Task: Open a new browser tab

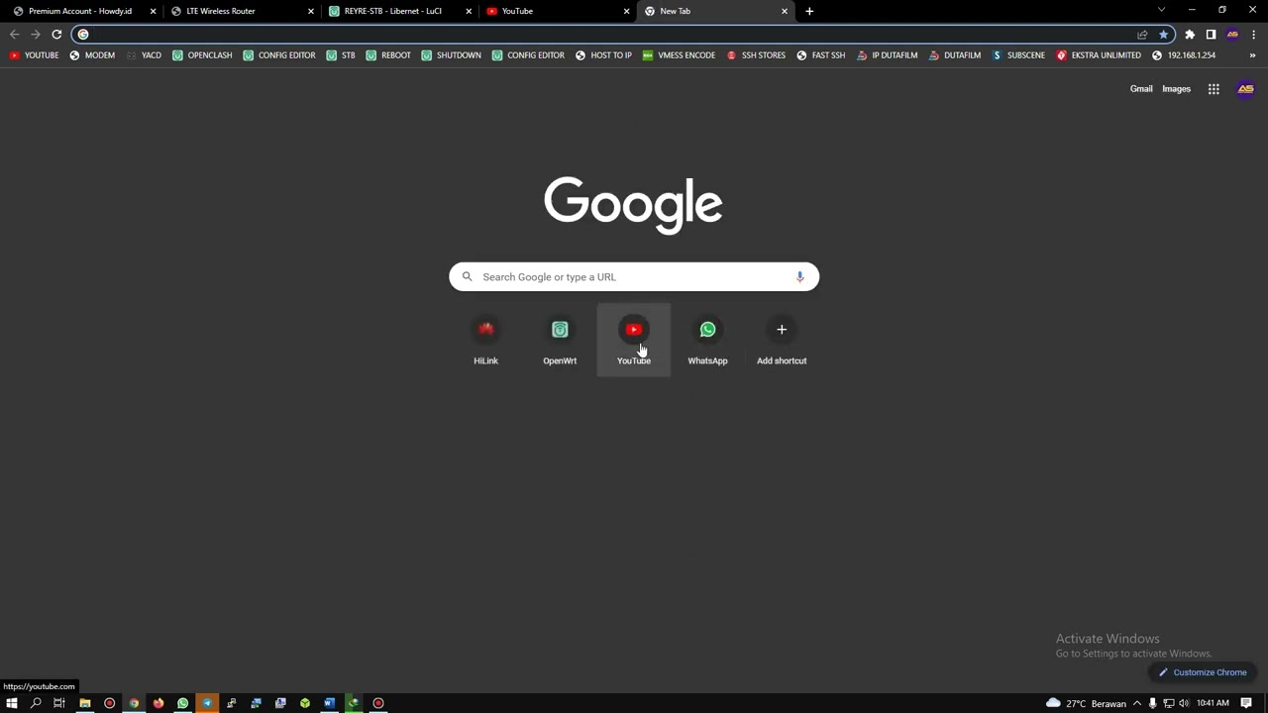Action: 809,11
